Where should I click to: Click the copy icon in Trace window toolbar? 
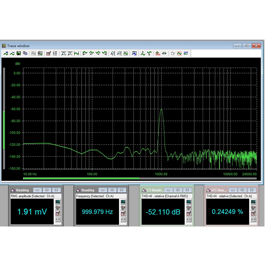25,54
